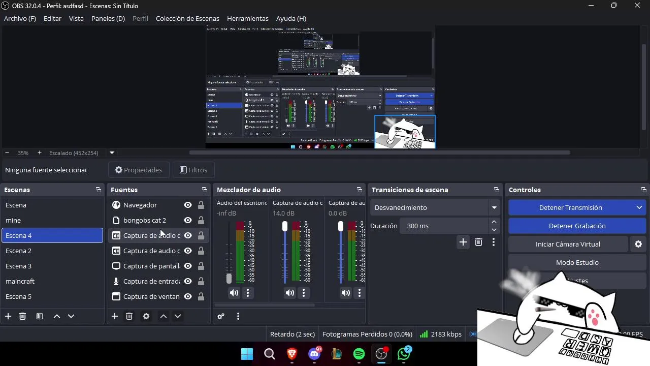650x366 pixels.
Task: Hide the Navegador source
Action: coord(188,205)
